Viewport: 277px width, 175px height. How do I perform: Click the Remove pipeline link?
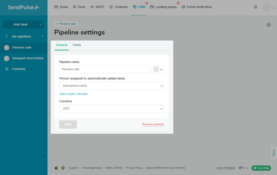153,124
